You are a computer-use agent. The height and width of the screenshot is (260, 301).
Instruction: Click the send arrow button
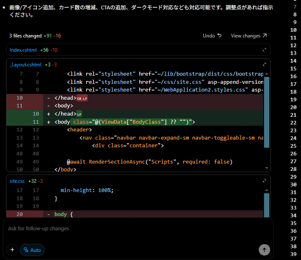264,250
